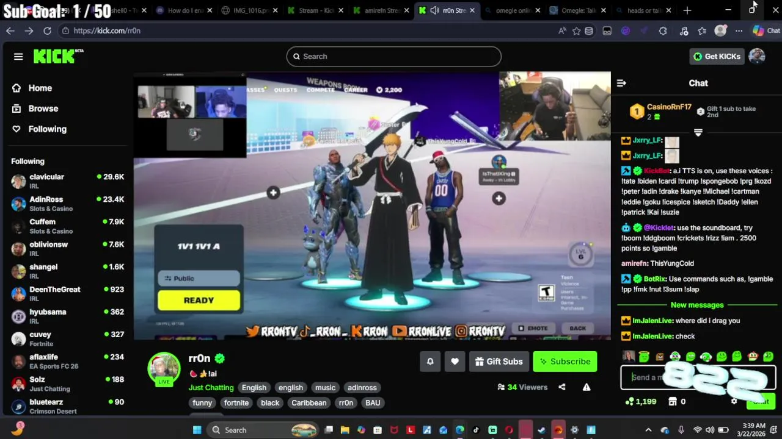Open clavicular channel in Following list

pyautogui.click(x=67, y=181)
